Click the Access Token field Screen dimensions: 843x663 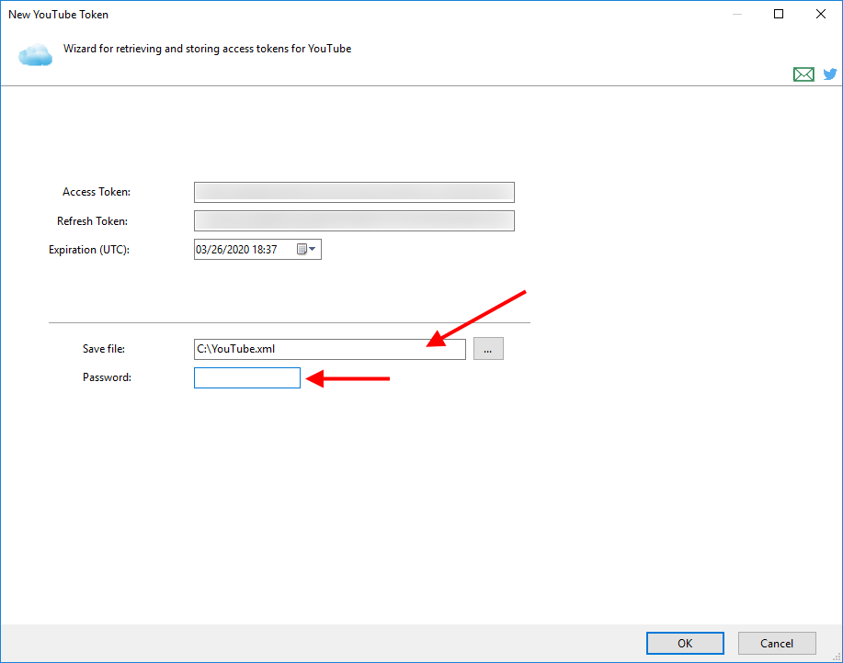point(354,192)
